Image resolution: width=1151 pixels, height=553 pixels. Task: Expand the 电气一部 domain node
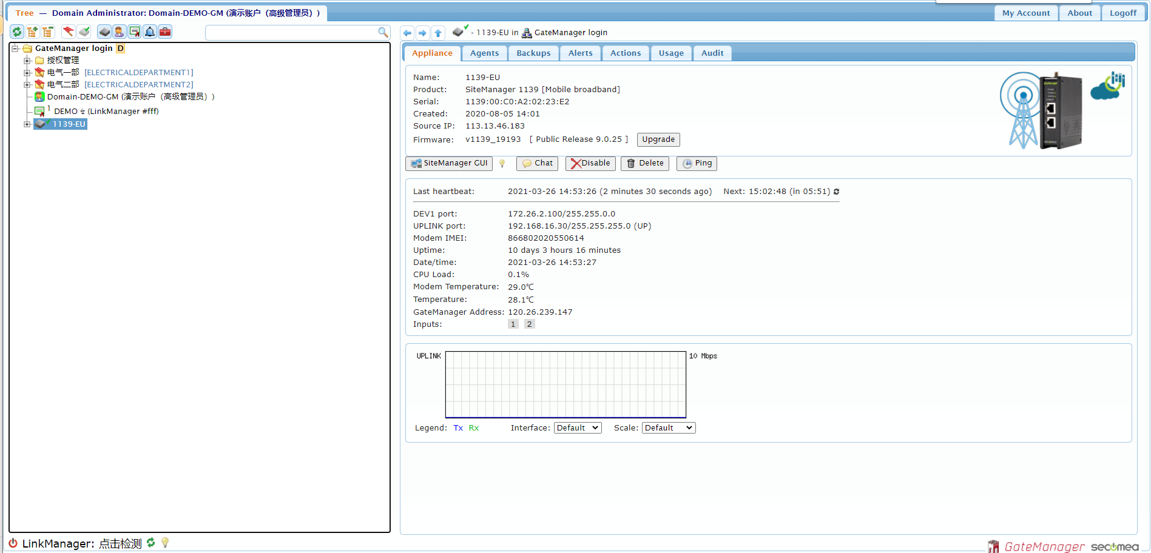click(27, 73)
